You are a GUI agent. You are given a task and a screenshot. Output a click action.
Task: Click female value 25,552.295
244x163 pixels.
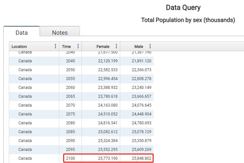click(x=108, y=150)
